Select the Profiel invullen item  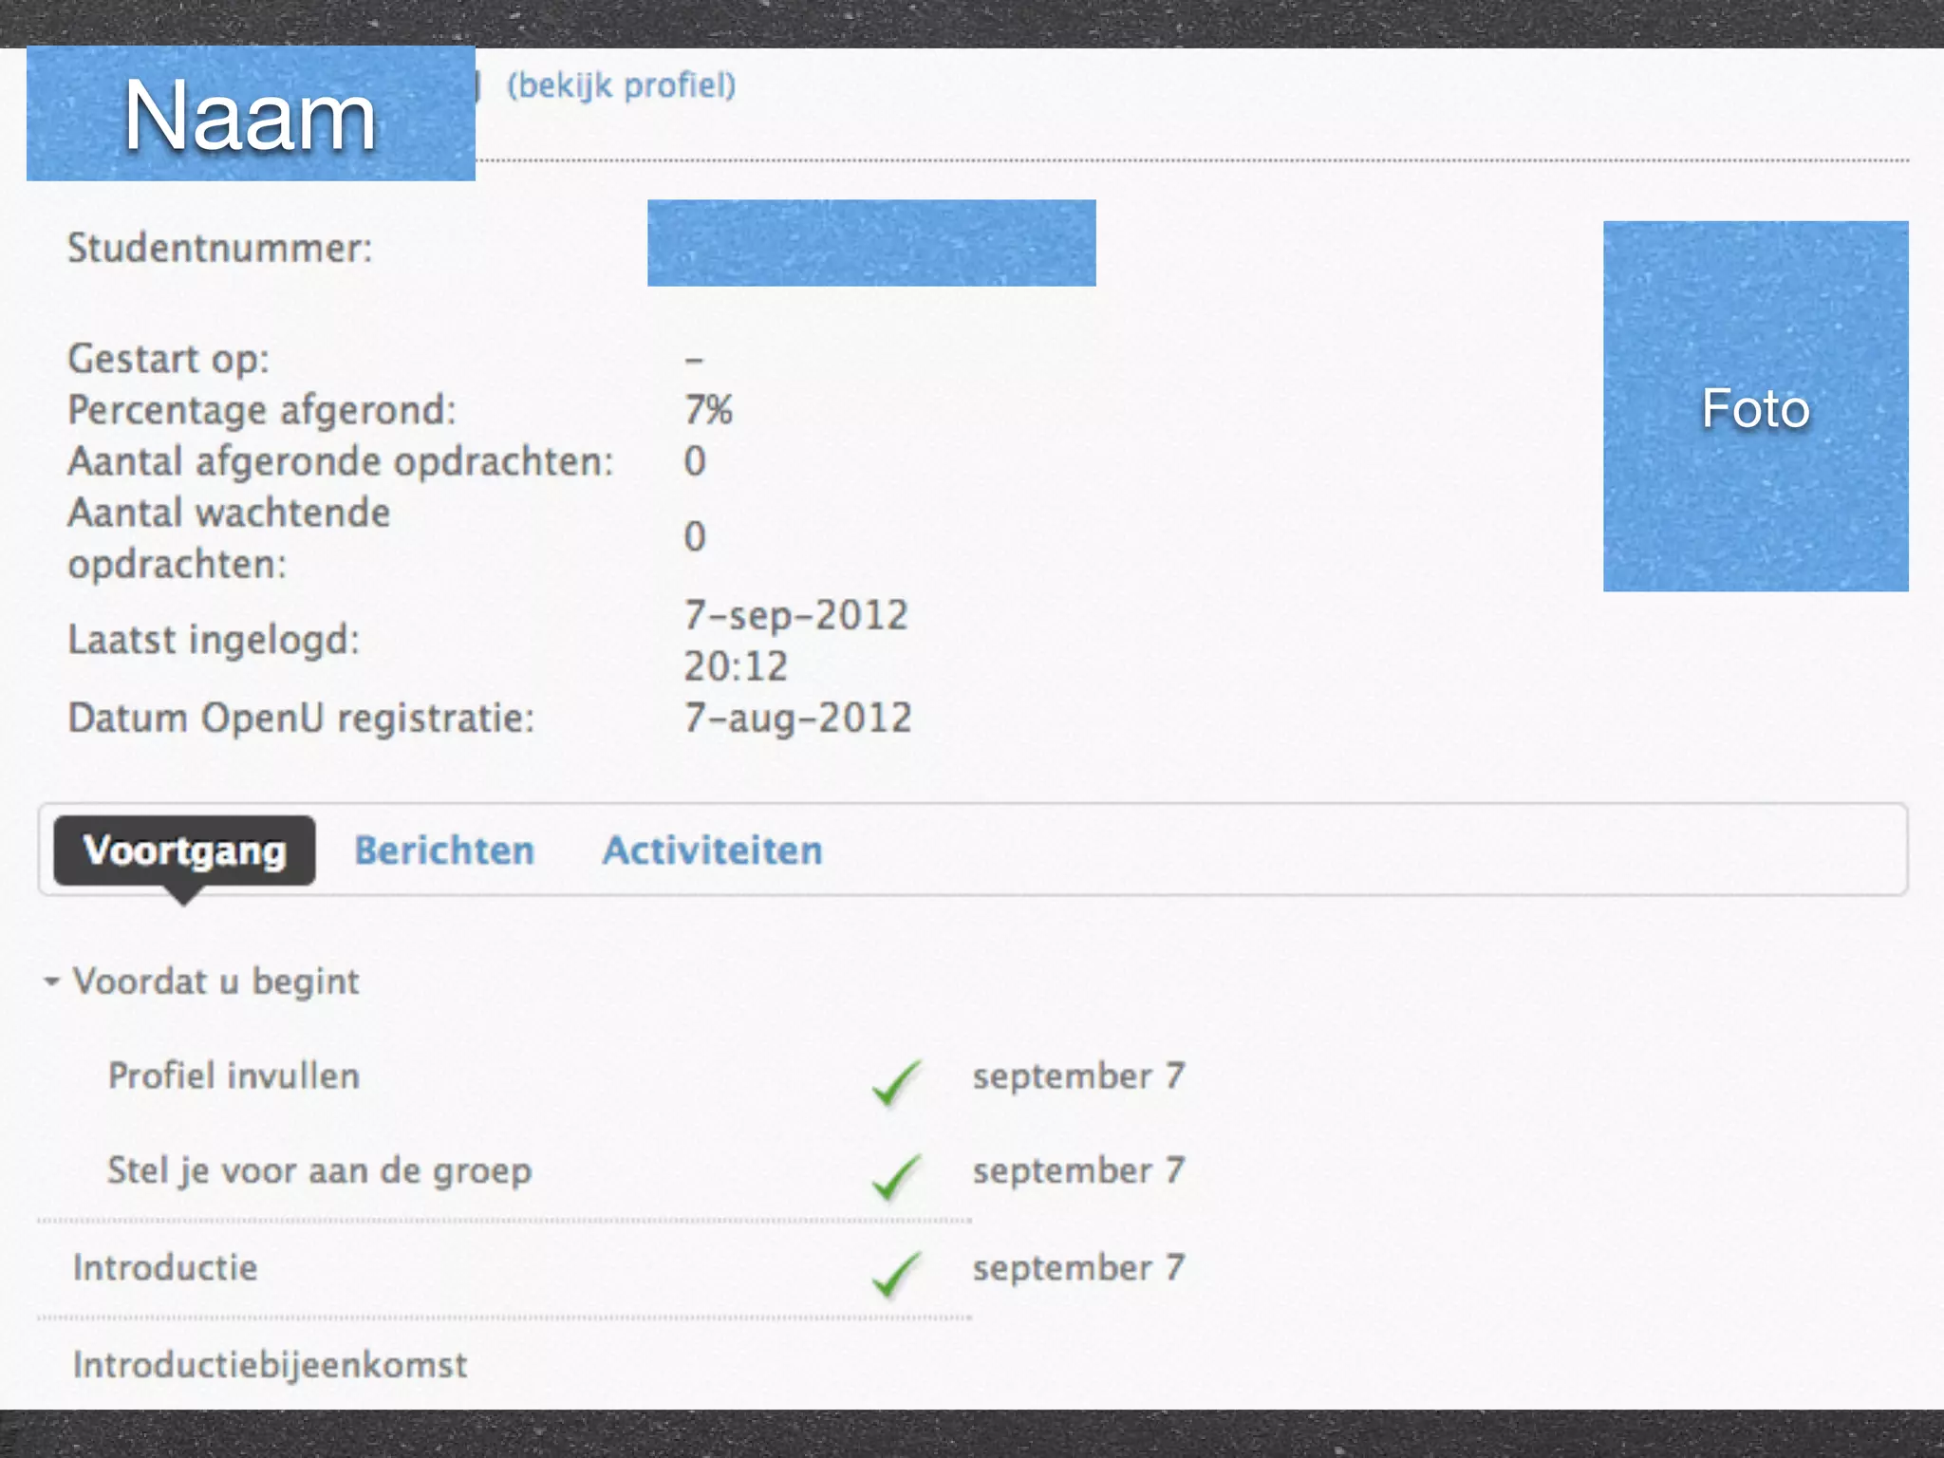(x=234, y=1075)
